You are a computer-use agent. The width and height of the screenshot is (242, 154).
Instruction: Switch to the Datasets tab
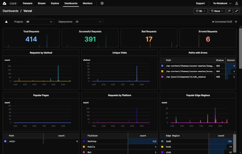[27, 3]
